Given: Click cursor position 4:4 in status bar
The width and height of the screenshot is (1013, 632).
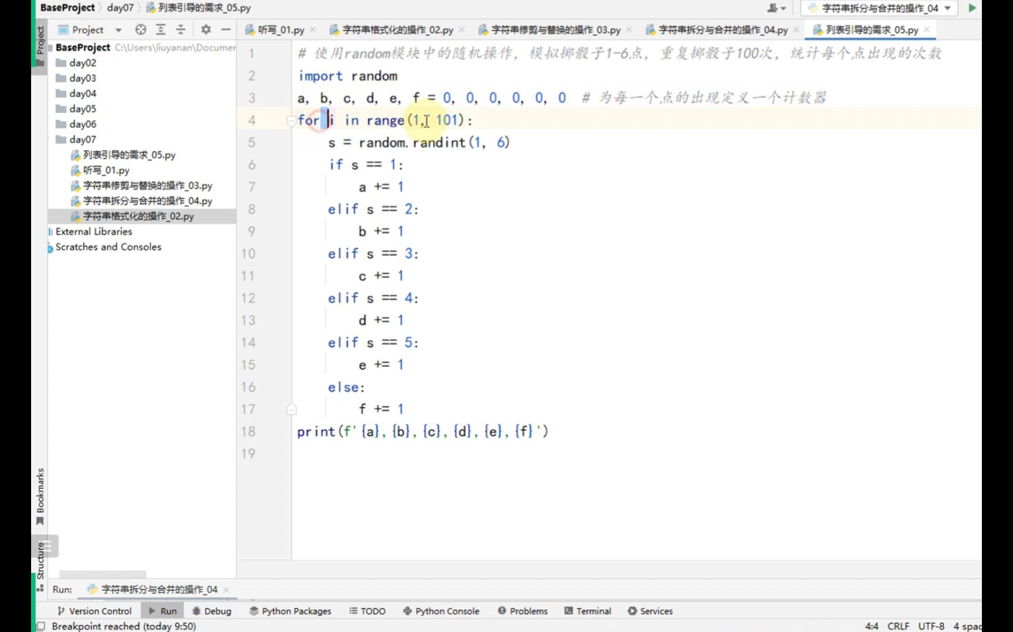Looking at the screenshot, I should (872, 626).
